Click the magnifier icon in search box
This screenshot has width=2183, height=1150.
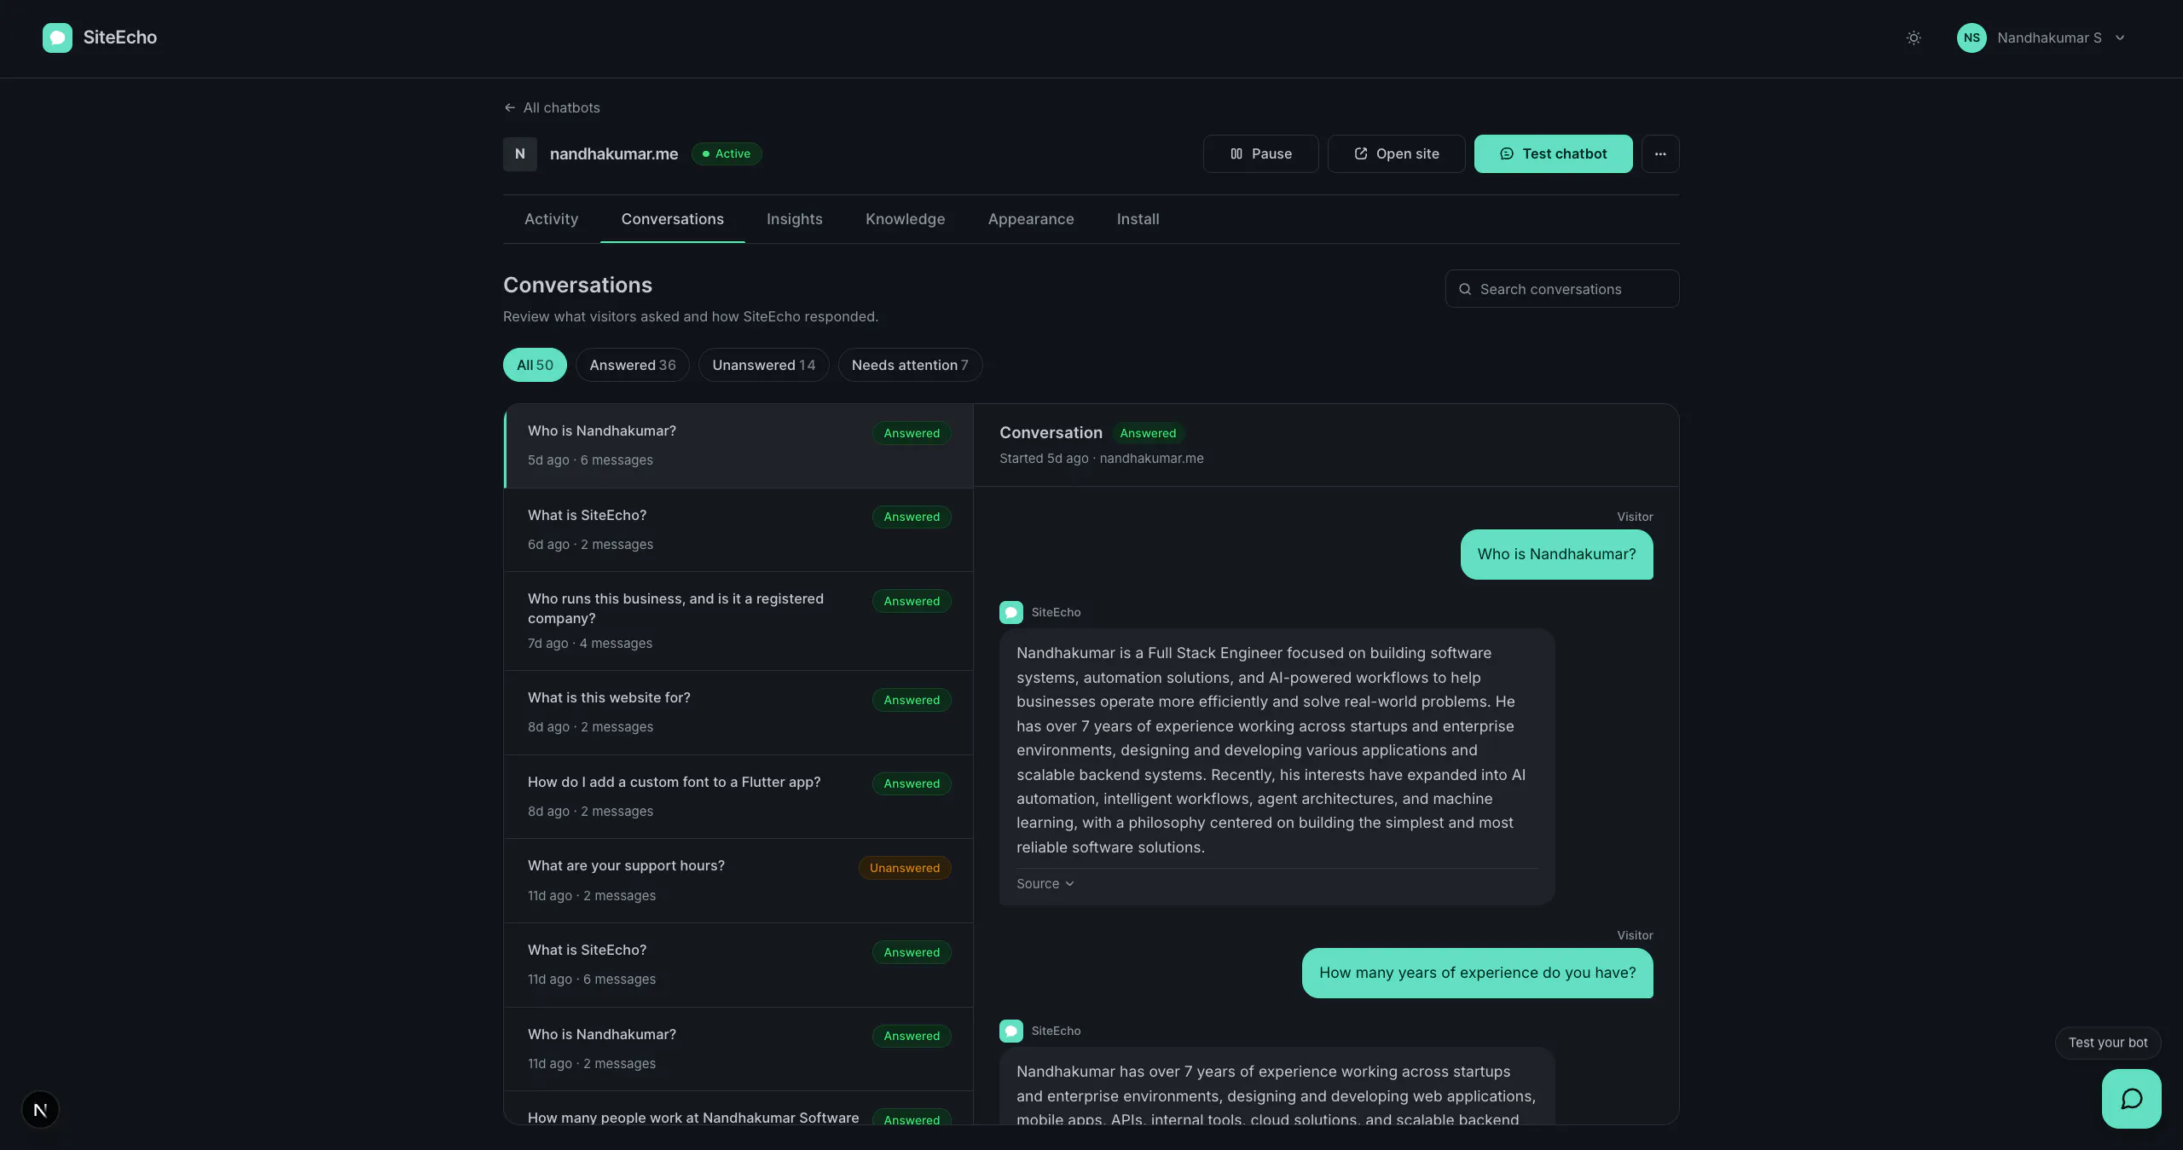[x=1465, y=289]
